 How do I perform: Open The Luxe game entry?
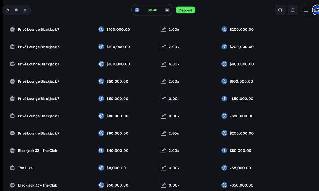click(x=25, y=168)
